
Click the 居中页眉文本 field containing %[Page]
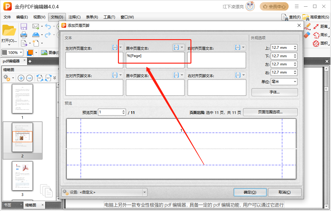(155, 60)
